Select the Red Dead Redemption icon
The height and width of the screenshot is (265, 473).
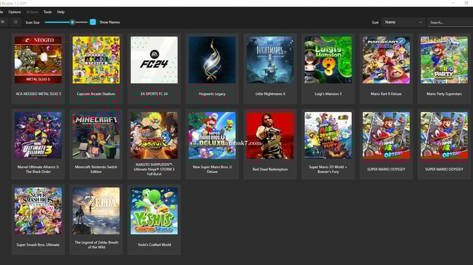(270, 135)
